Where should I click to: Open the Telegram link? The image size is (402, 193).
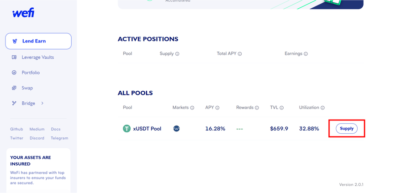[x=59, y=138]
